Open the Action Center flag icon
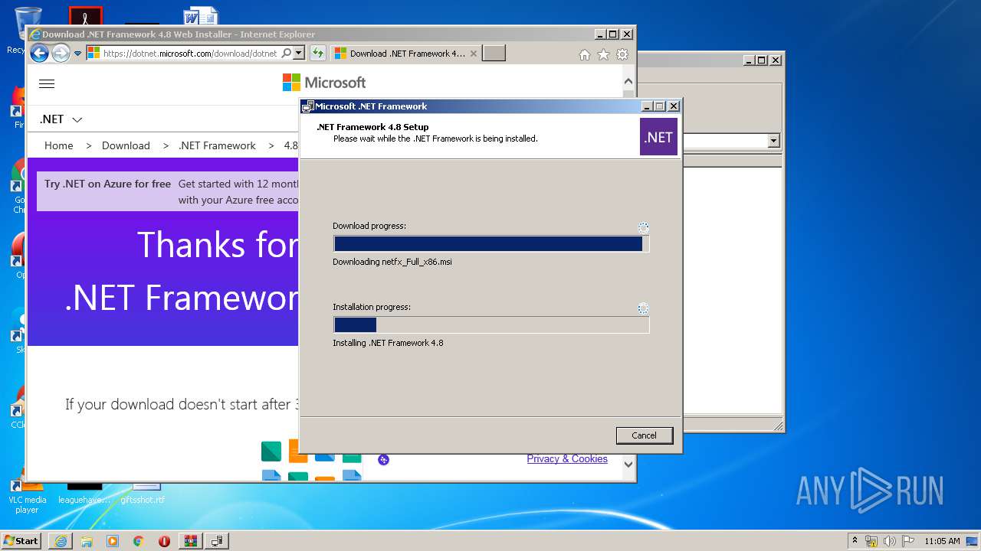Image resolution: width=981 pixels, height=551 pixels. pyautogui.click(x=908, y=541)
